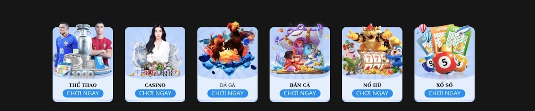Click the NỔ HŨ category title
This screenshot has width=535, height=111.
[372, 85]
